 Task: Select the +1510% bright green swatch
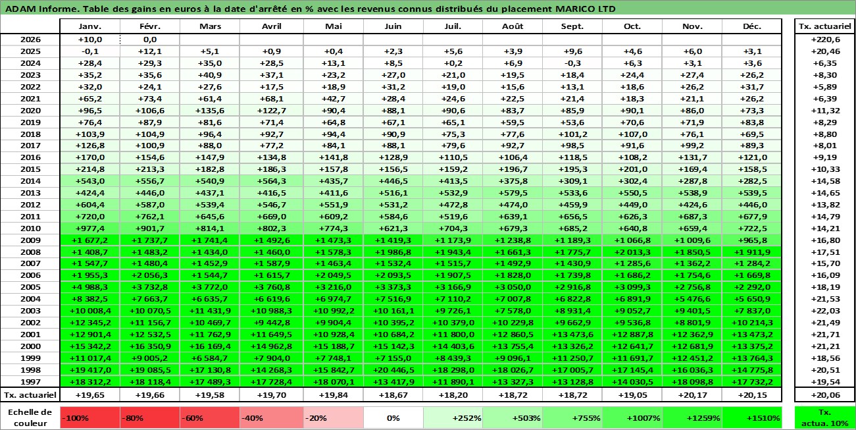coord(752,417)
